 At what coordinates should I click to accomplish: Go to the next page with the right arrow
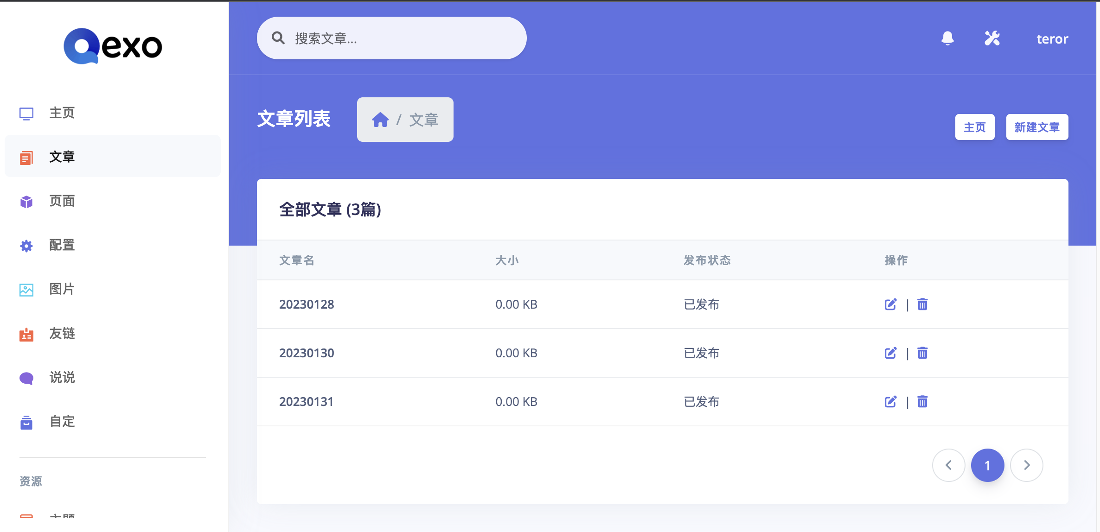tap(1026, 465)
